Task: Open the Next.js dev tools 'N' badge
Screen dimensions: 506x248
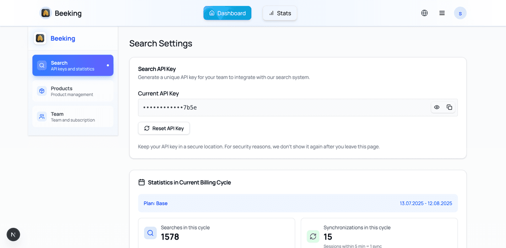Action: point(13,235)
